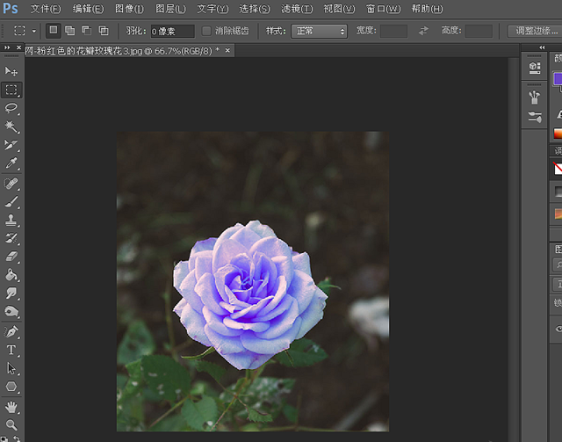562x442 pixels.
Task: Select the Eraser tool
Action: [x=11, y=257]
